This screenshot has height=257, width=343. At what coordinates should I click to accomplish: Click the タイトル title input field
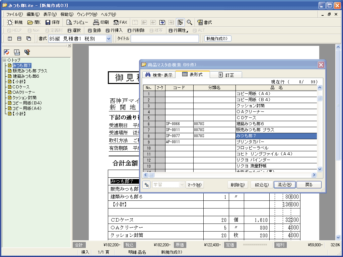[x=164, y=39]
